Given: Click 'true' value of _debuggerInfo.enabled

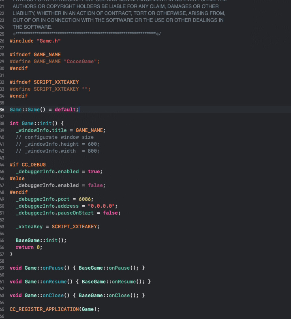Looking at the screenshot, I should 94,172.
